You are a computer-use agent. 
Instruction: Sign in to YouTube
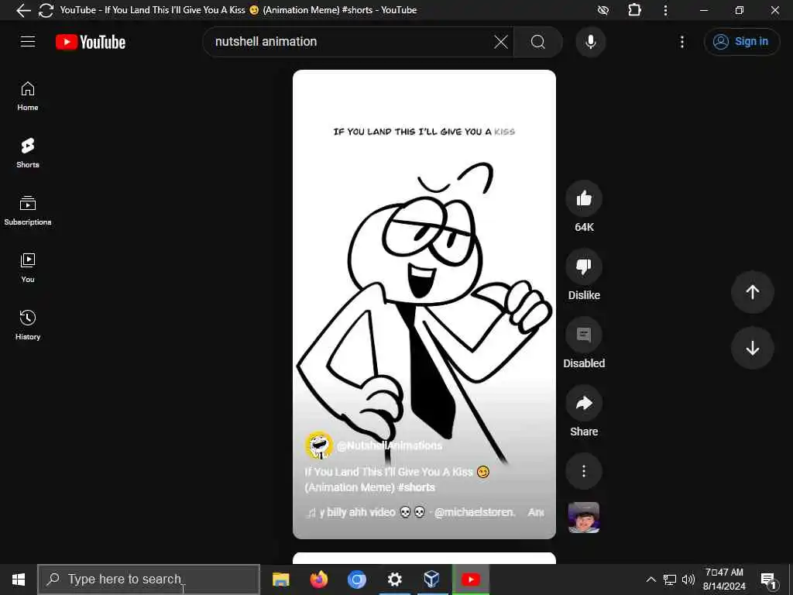pos(741,42)
